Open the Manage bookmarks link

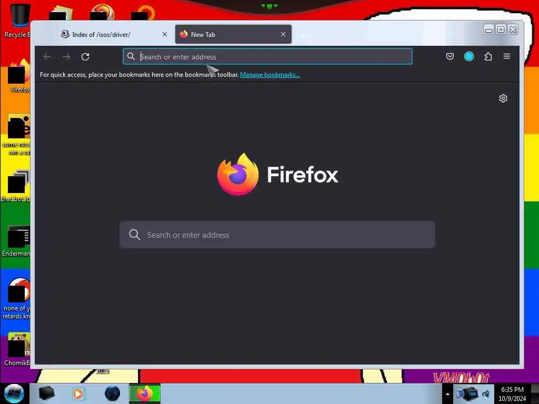pos(270,75)
